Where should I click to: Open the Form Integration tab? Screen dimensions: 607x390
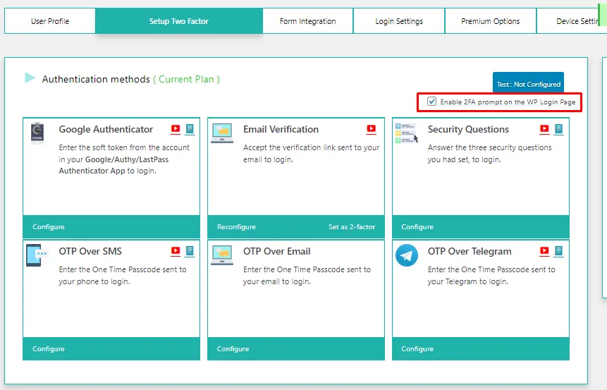308,21
